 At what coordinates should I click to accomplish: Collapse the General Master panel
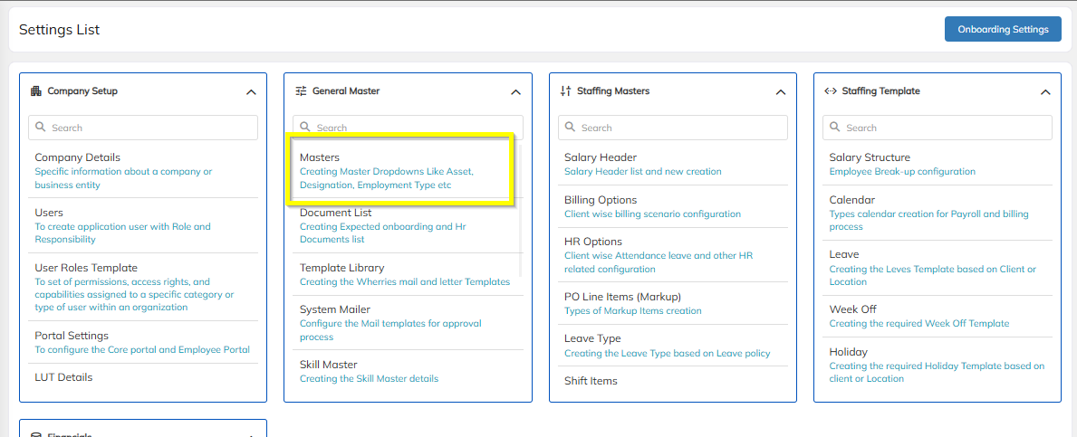click(x=515, y=92)
